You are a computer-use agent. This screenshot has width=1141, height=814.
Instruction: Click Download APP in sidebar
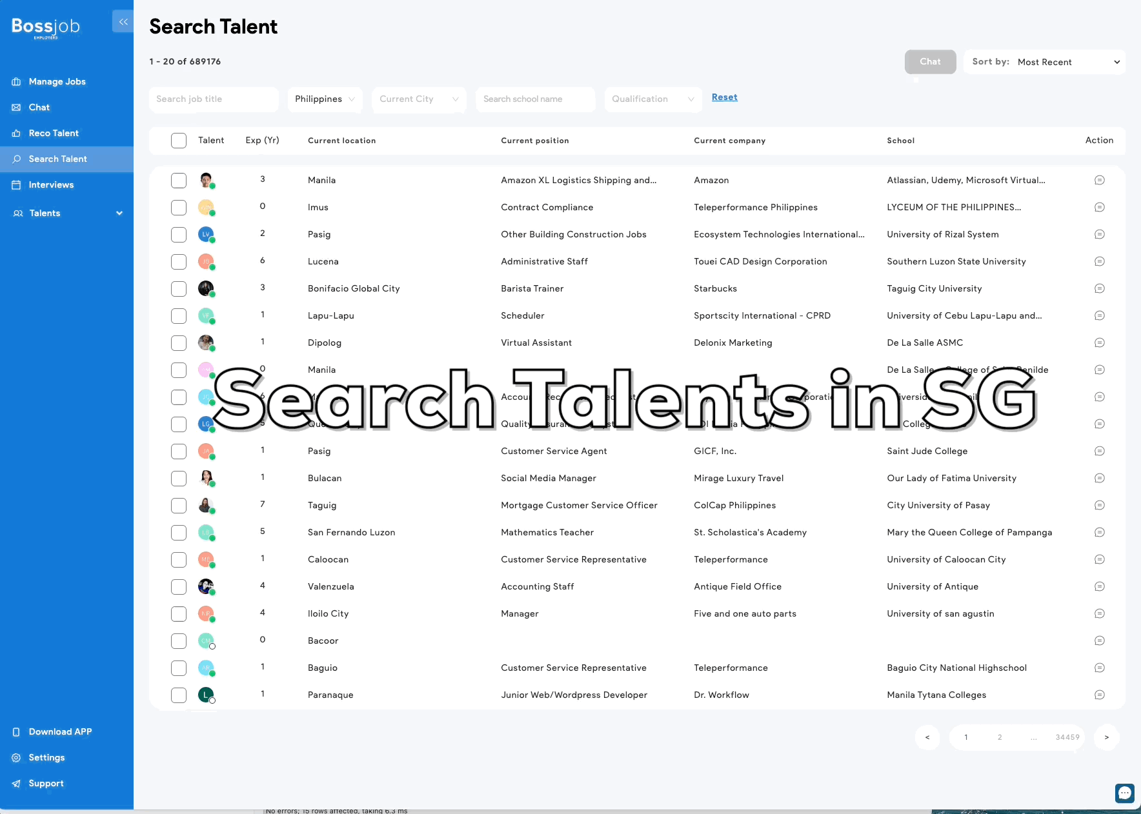[x=60, y=732]
